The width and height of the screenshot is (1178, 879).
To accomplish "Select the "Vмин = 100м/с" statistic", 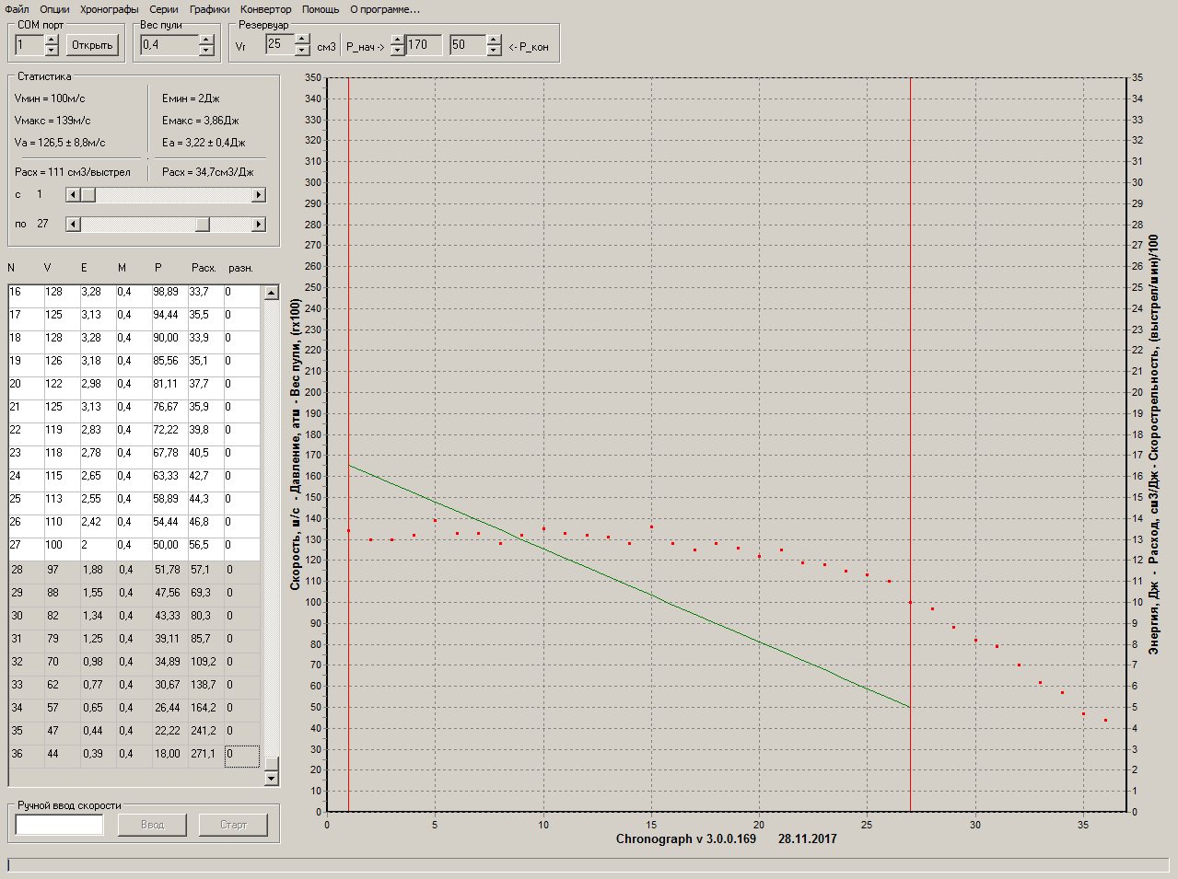I will point(50,98).
